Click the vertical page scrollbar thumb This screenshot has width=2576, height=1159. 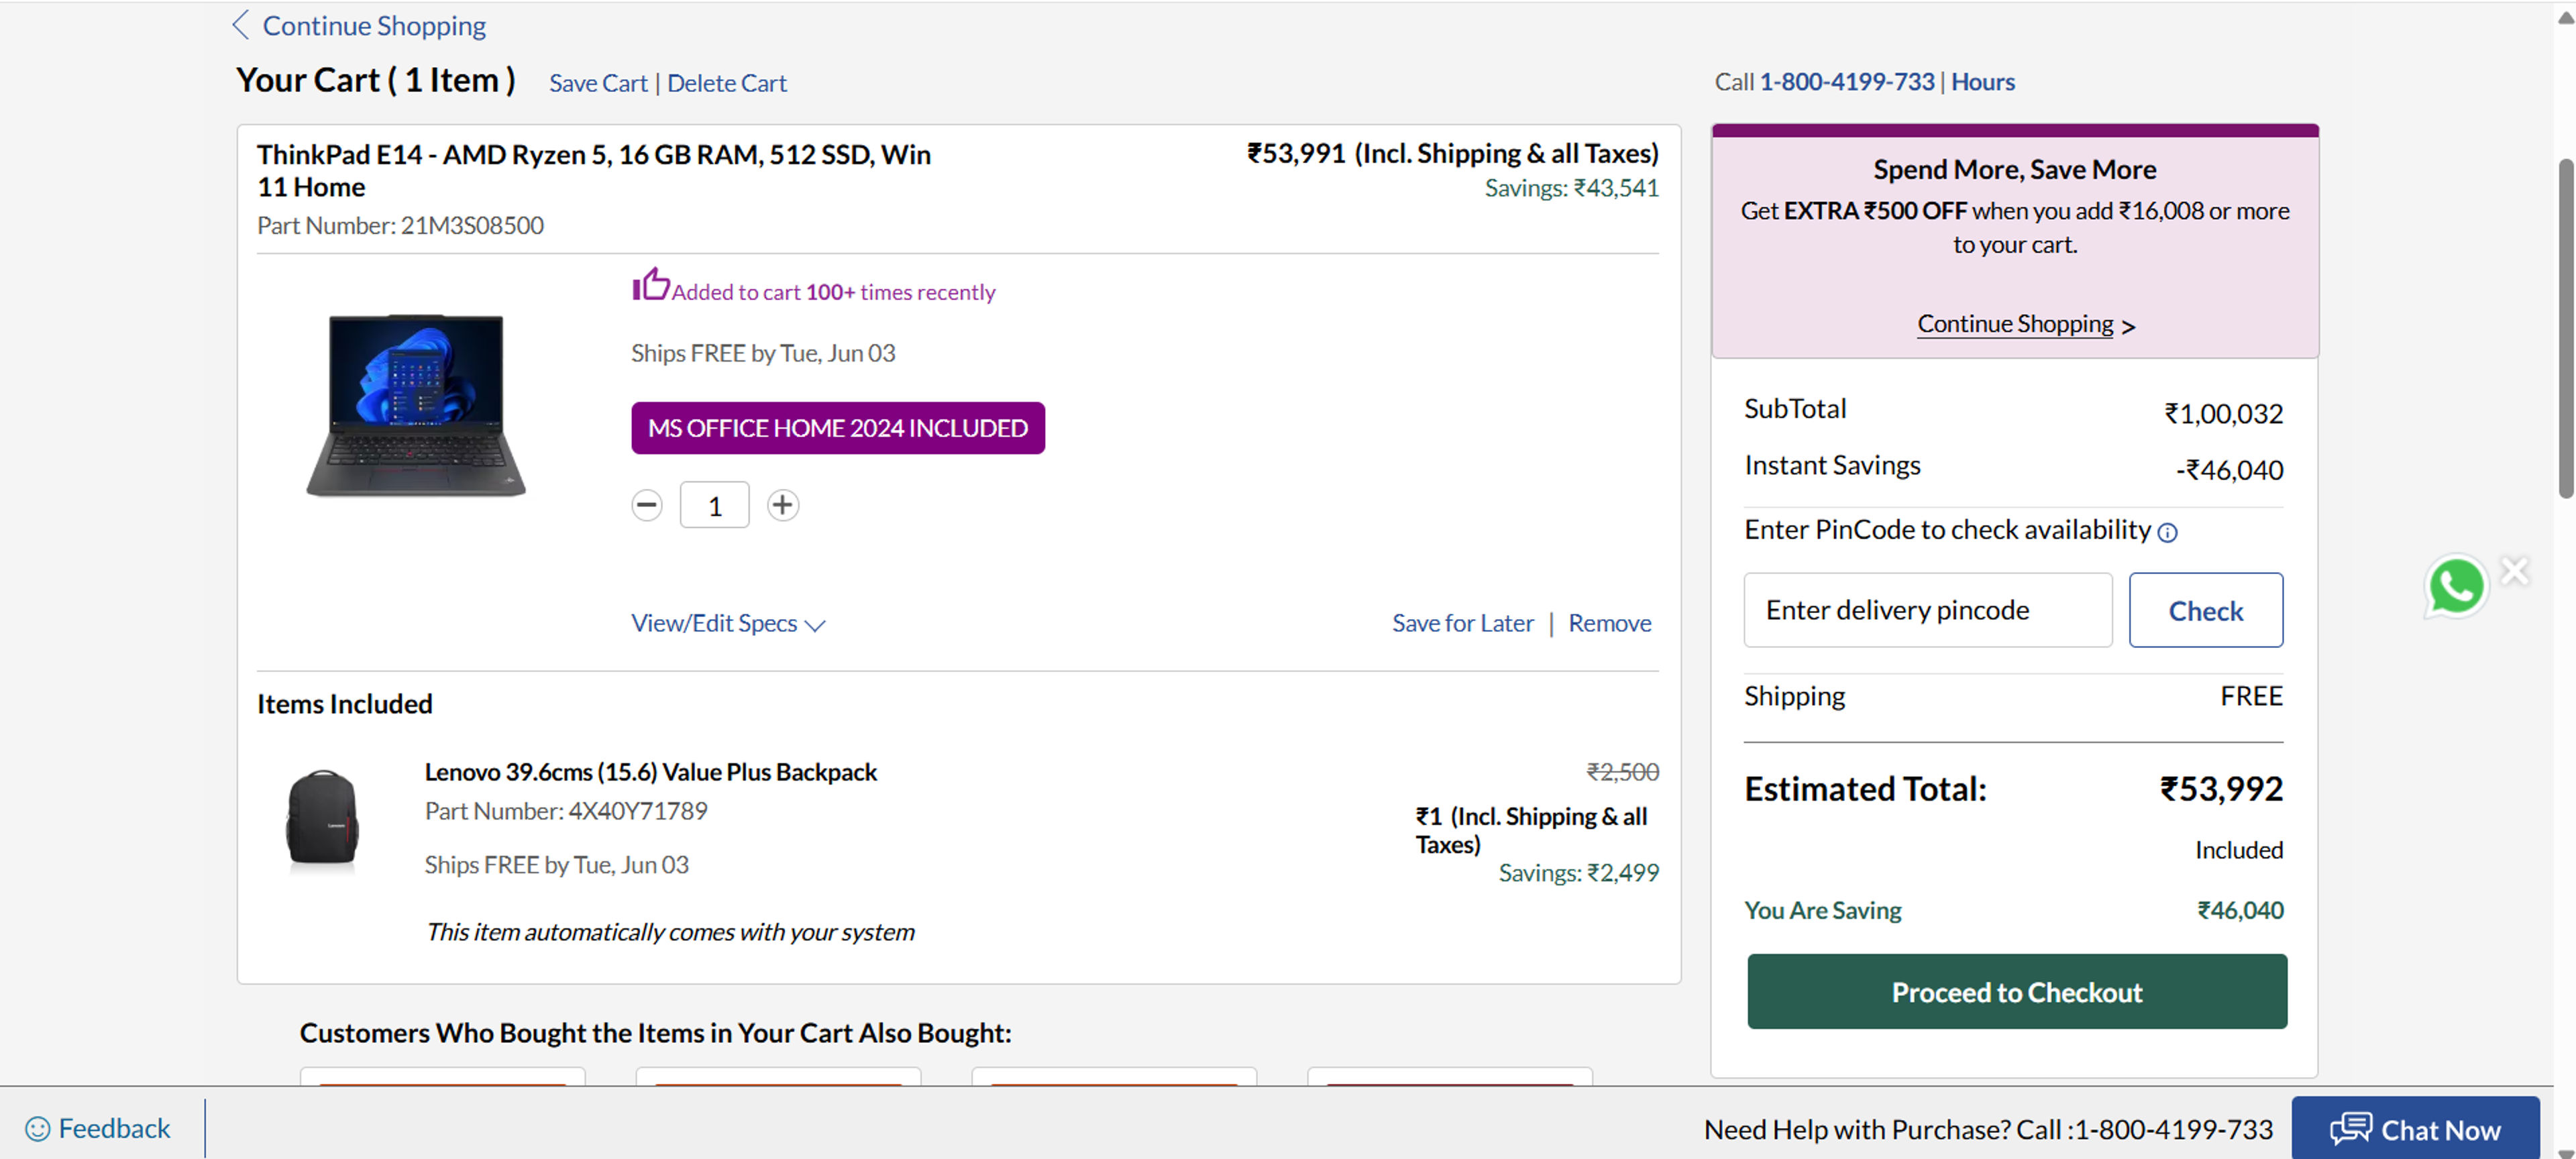pyautogui.click(x=2565, y=327)
